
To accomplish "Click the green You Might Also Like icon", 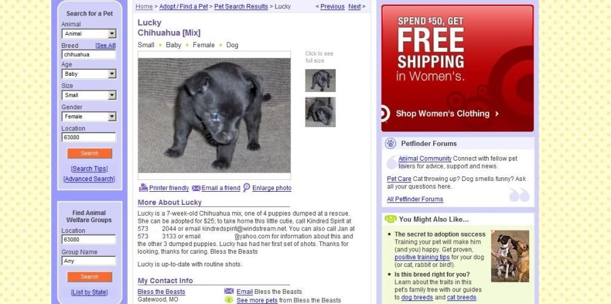I will coord(390,219).
